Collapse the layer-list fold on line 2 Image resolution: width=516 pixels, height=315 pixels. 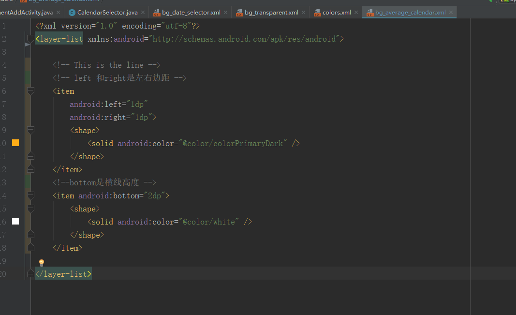[x=30, y=39]
